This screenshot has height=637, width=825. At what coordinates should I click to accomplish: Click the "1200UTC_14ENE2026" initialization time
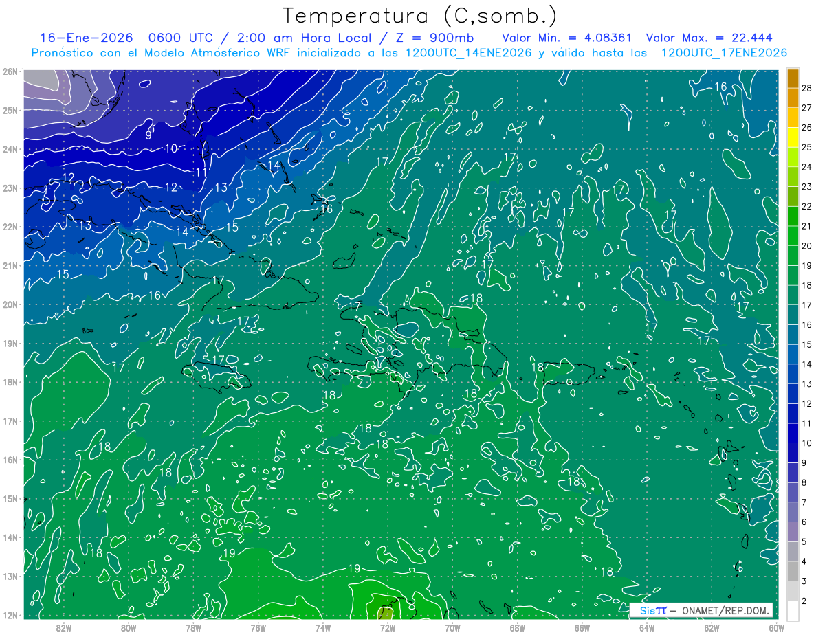[x=465, y=53]
